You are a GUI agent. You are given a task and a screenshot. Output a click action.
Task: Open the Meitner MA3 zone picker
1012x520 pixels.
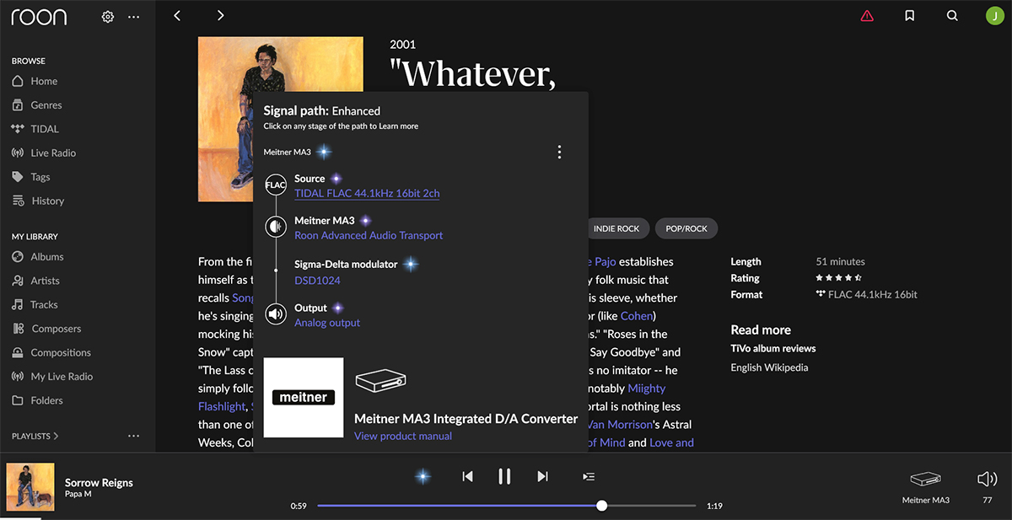coord(925,486)
